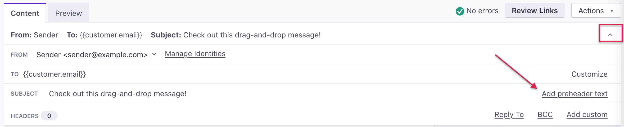Click the Add custom header link
The height and width of the screenshot is (127, 624).
(587, 115)
